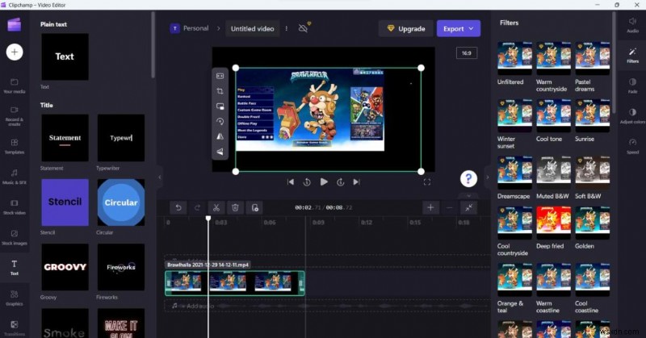Rewind five seconds button

point(307,182)
